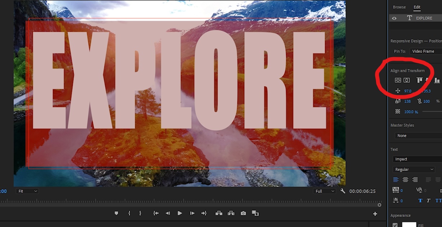This screenshot has height=227, width=442.
Task: Click the Comparison View icon
Action: click(x=255, y=213)
